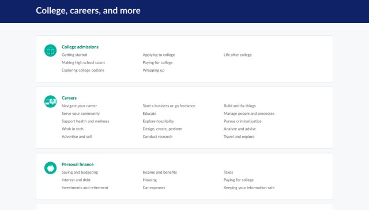Click Travel and explore link
369x210 pixels.
click(x=239, y=137)
